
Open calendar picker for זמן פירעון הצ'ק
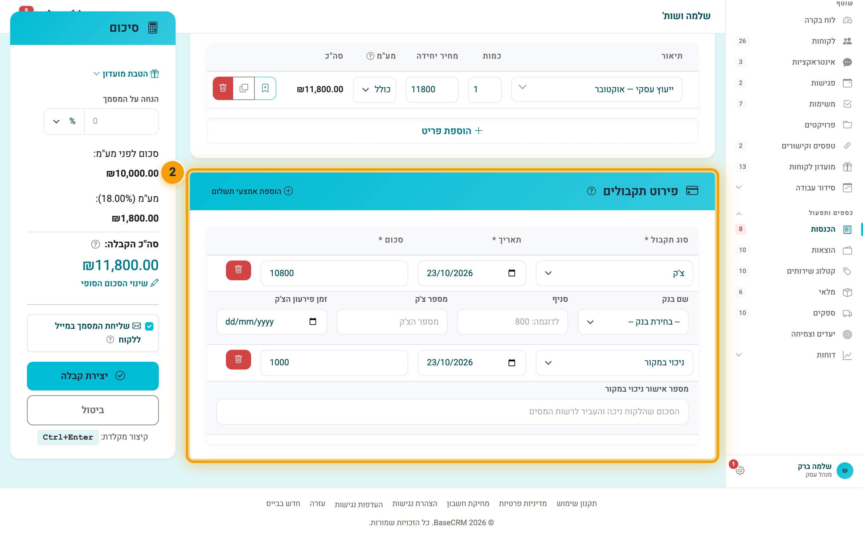point(313,322)
